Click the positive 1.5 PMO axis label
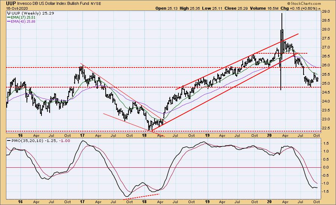The height and width of the screenshot is (205, 336). (x=326, y=143)
